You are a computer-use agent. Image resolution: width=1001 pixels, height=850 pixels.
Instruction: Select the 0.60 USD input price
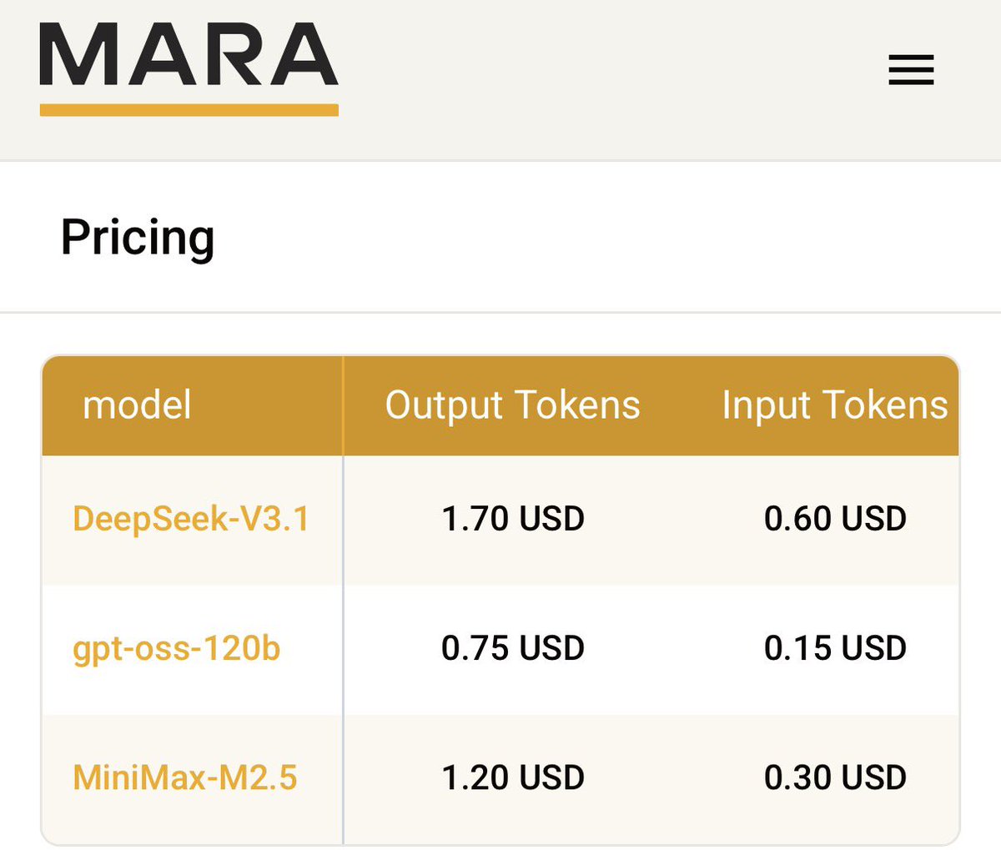point(835,519)
